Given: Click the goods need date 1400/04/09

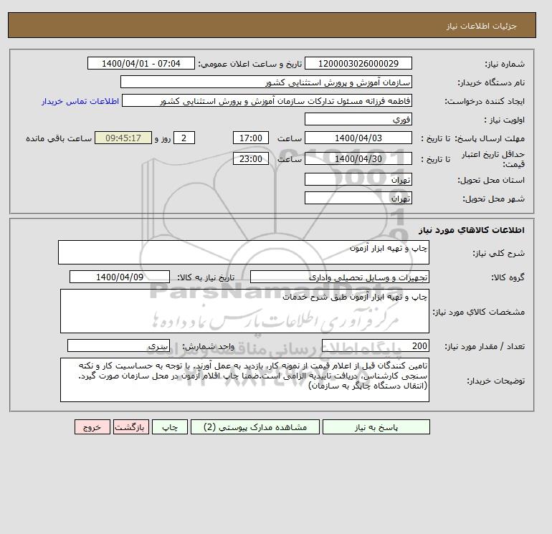Looking at the screenshot, I should coord(120,277).
